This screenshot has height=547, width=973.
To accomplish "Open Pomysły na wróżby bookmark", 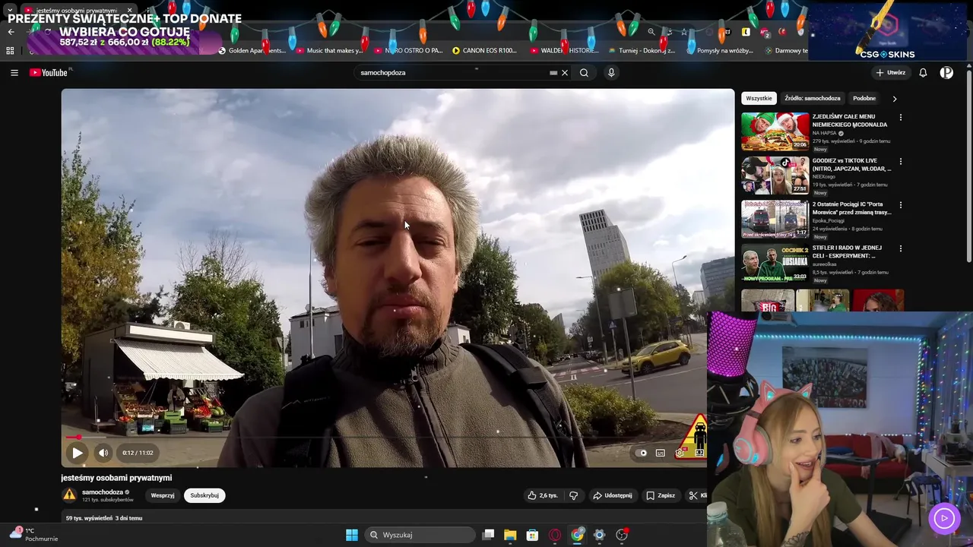I will pyautogui.click(x=720, y=51).
